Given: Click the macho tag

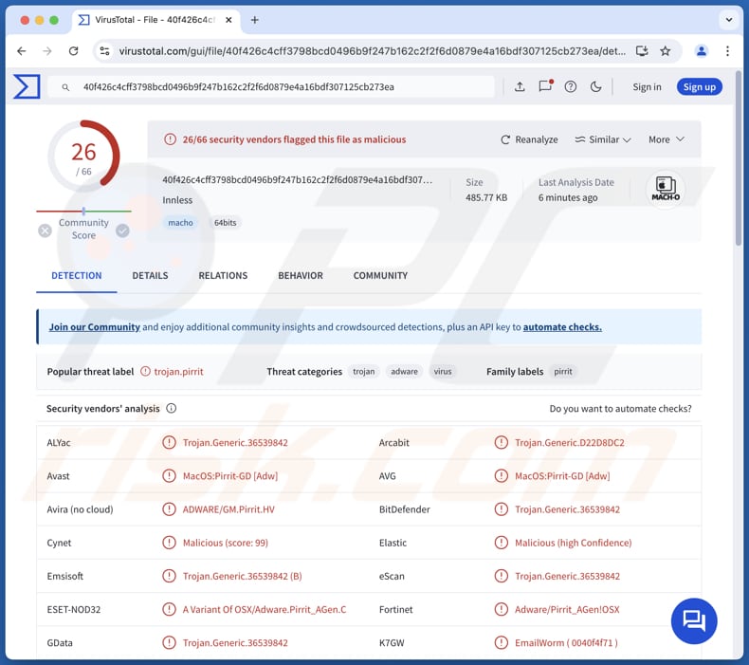Looking at the screenshot, I should pos(180,223).
